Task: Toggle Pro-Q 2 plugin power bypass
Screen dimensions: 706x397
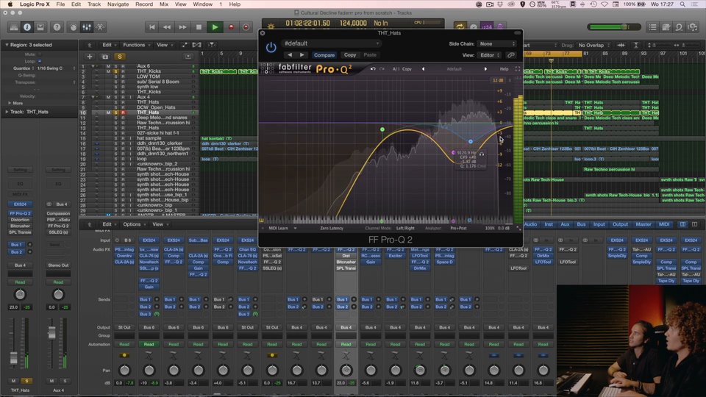Action: coord(271,47)
